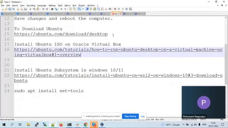Close the 'new 2' tab via its X
The height and width of the screenshot is (128, 228).
point(121,14)
